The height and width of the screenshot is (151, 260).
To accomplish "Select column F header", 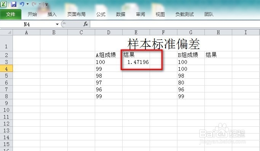I will click(163, 32).
